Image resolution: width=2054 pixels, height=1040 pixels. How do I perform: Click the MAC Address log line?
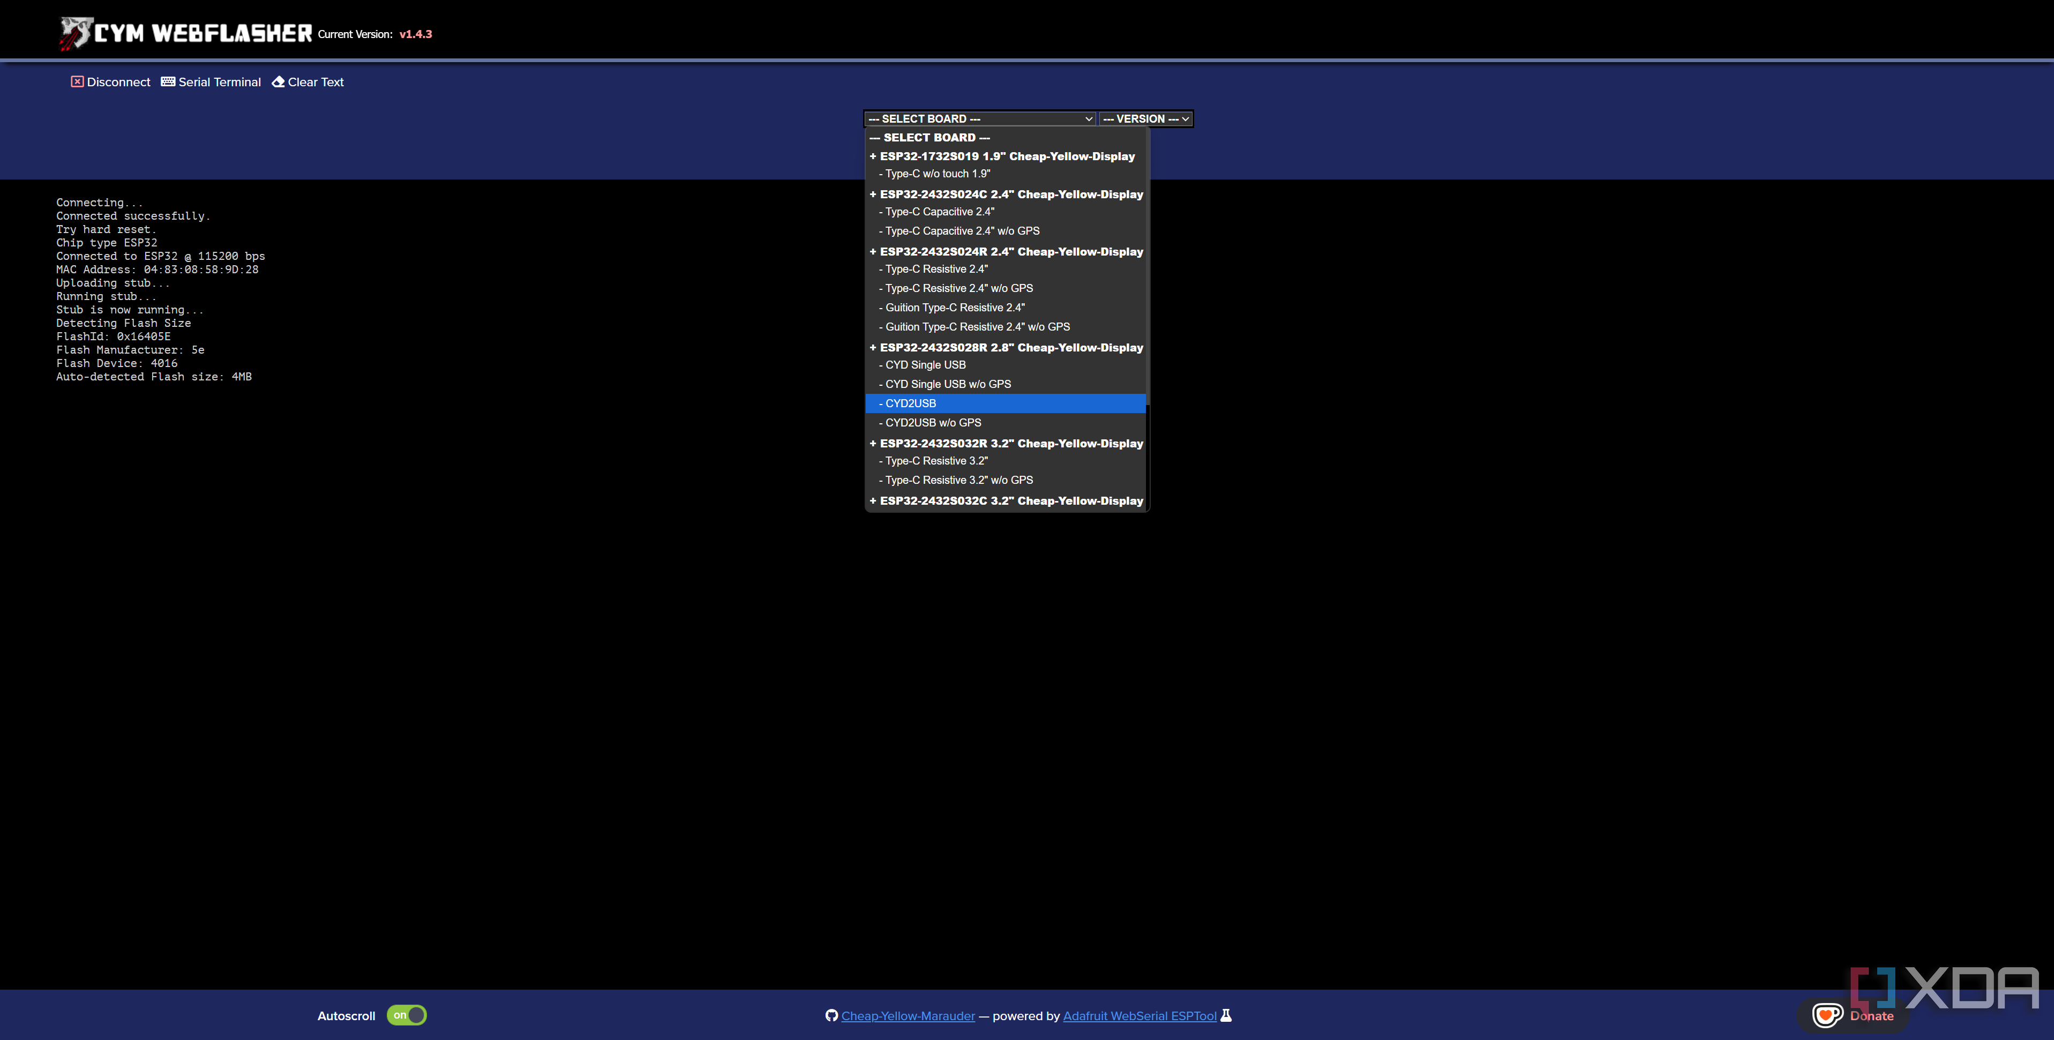(157, 270)
